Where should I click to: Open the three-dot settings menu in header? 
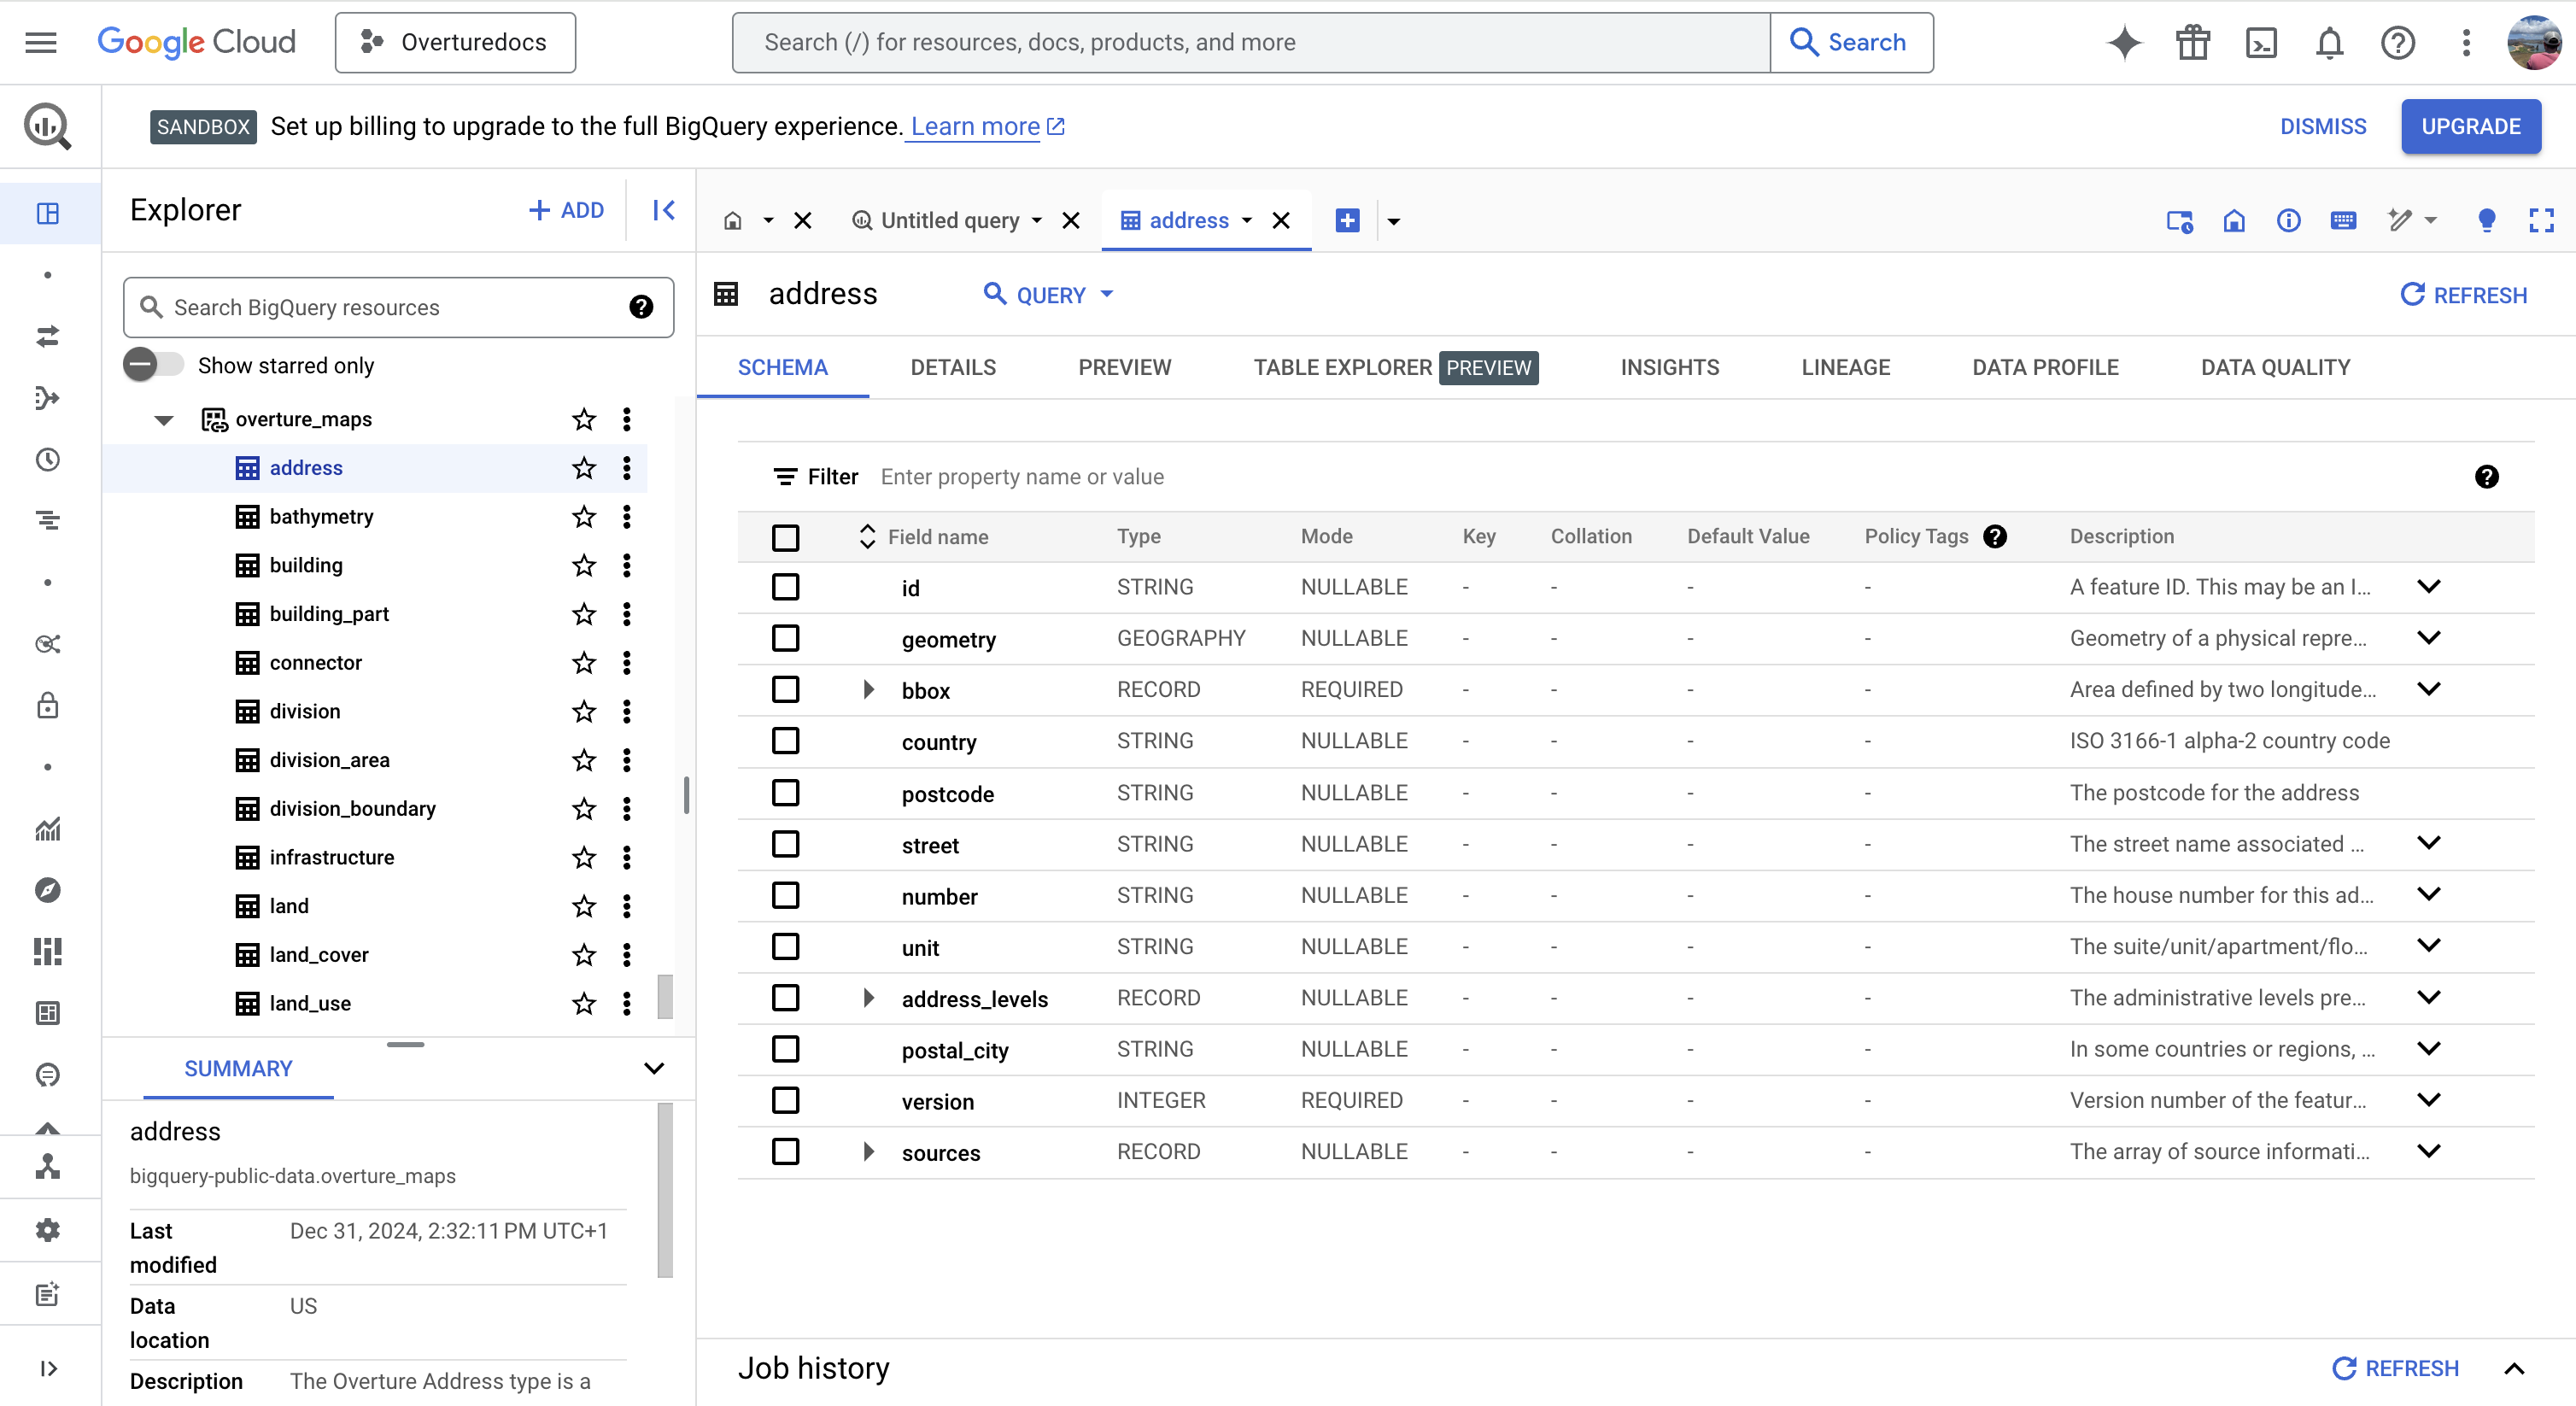[x=2466, y=42]
